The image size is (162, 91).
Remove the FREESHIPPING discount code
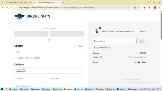(109, 48)
